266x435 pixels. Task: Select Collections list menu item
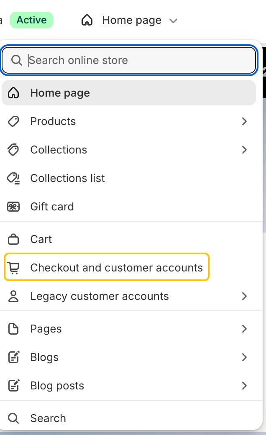tap(129, 178)
